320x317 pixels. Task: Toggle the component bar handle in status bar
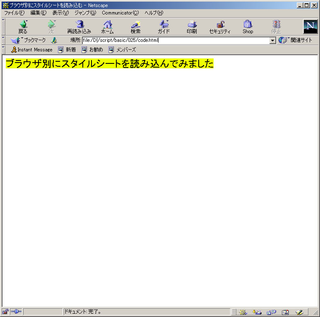pyautogui.click(x=234, y=312)
